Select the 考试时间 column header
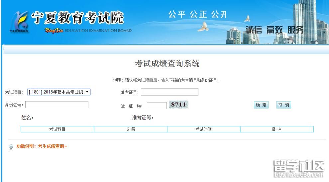The height and width of the screenshot is (182, 329). coord(203,129)
